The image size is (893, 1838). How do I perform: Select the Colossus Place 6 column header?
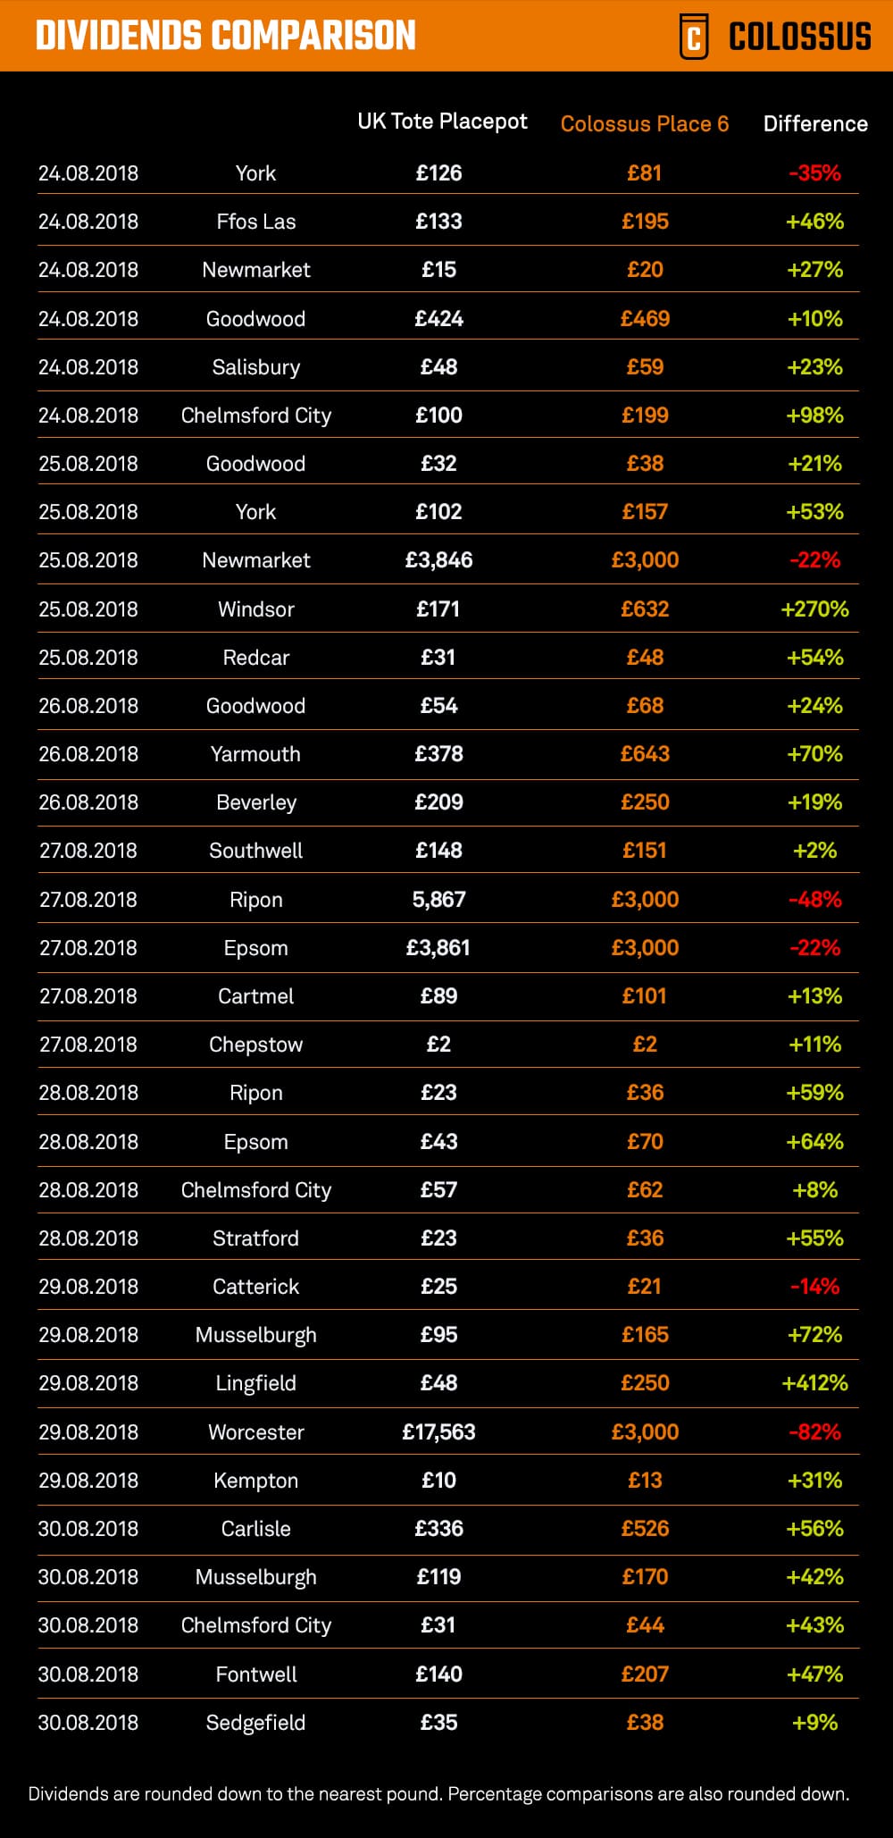coord(644,124)
